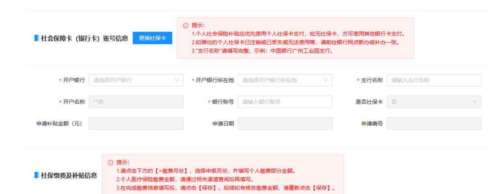This screenshot has width=488, height=194.
Task: Click the 社保缴费及补贴信息 section heading
Action: pyautogui.click(x=69, y=176)
